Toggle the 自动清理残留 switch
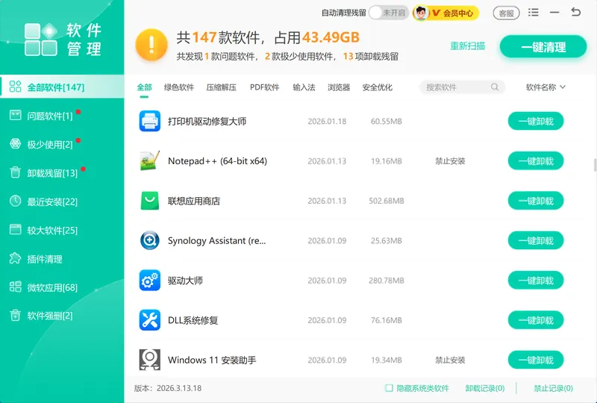Image resolution: width=597 pixels, height=403 pixels. (x=388, y=13)
